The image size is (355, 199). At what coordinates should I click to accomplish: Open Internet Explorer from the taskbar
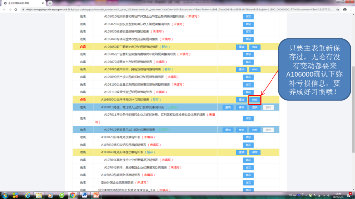(28, 195)
